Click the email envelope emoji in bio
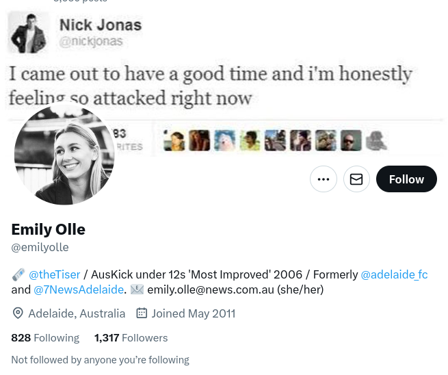 click(x=137, y=289)
